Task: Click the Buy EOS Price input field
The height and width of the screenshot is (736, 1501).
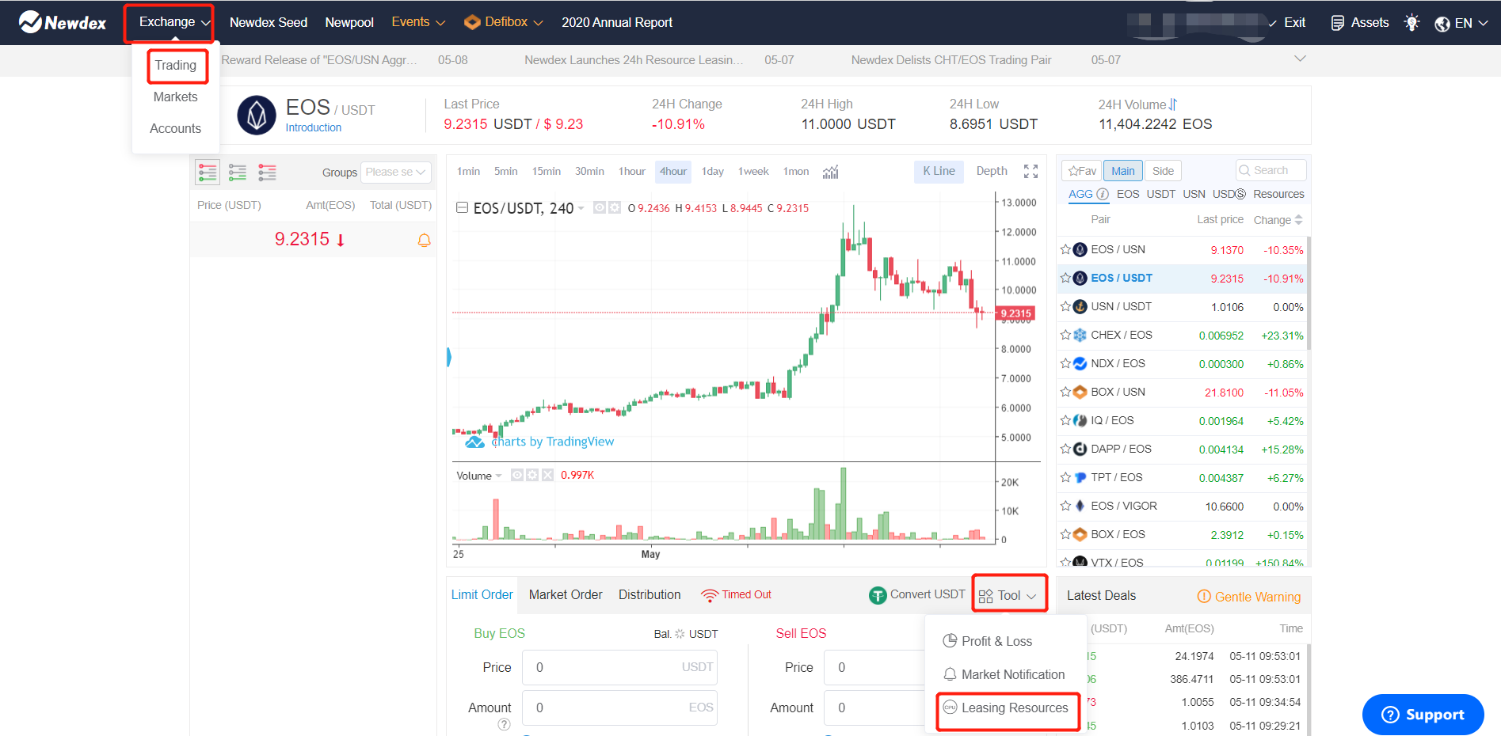Action: [x=619, y=667]
